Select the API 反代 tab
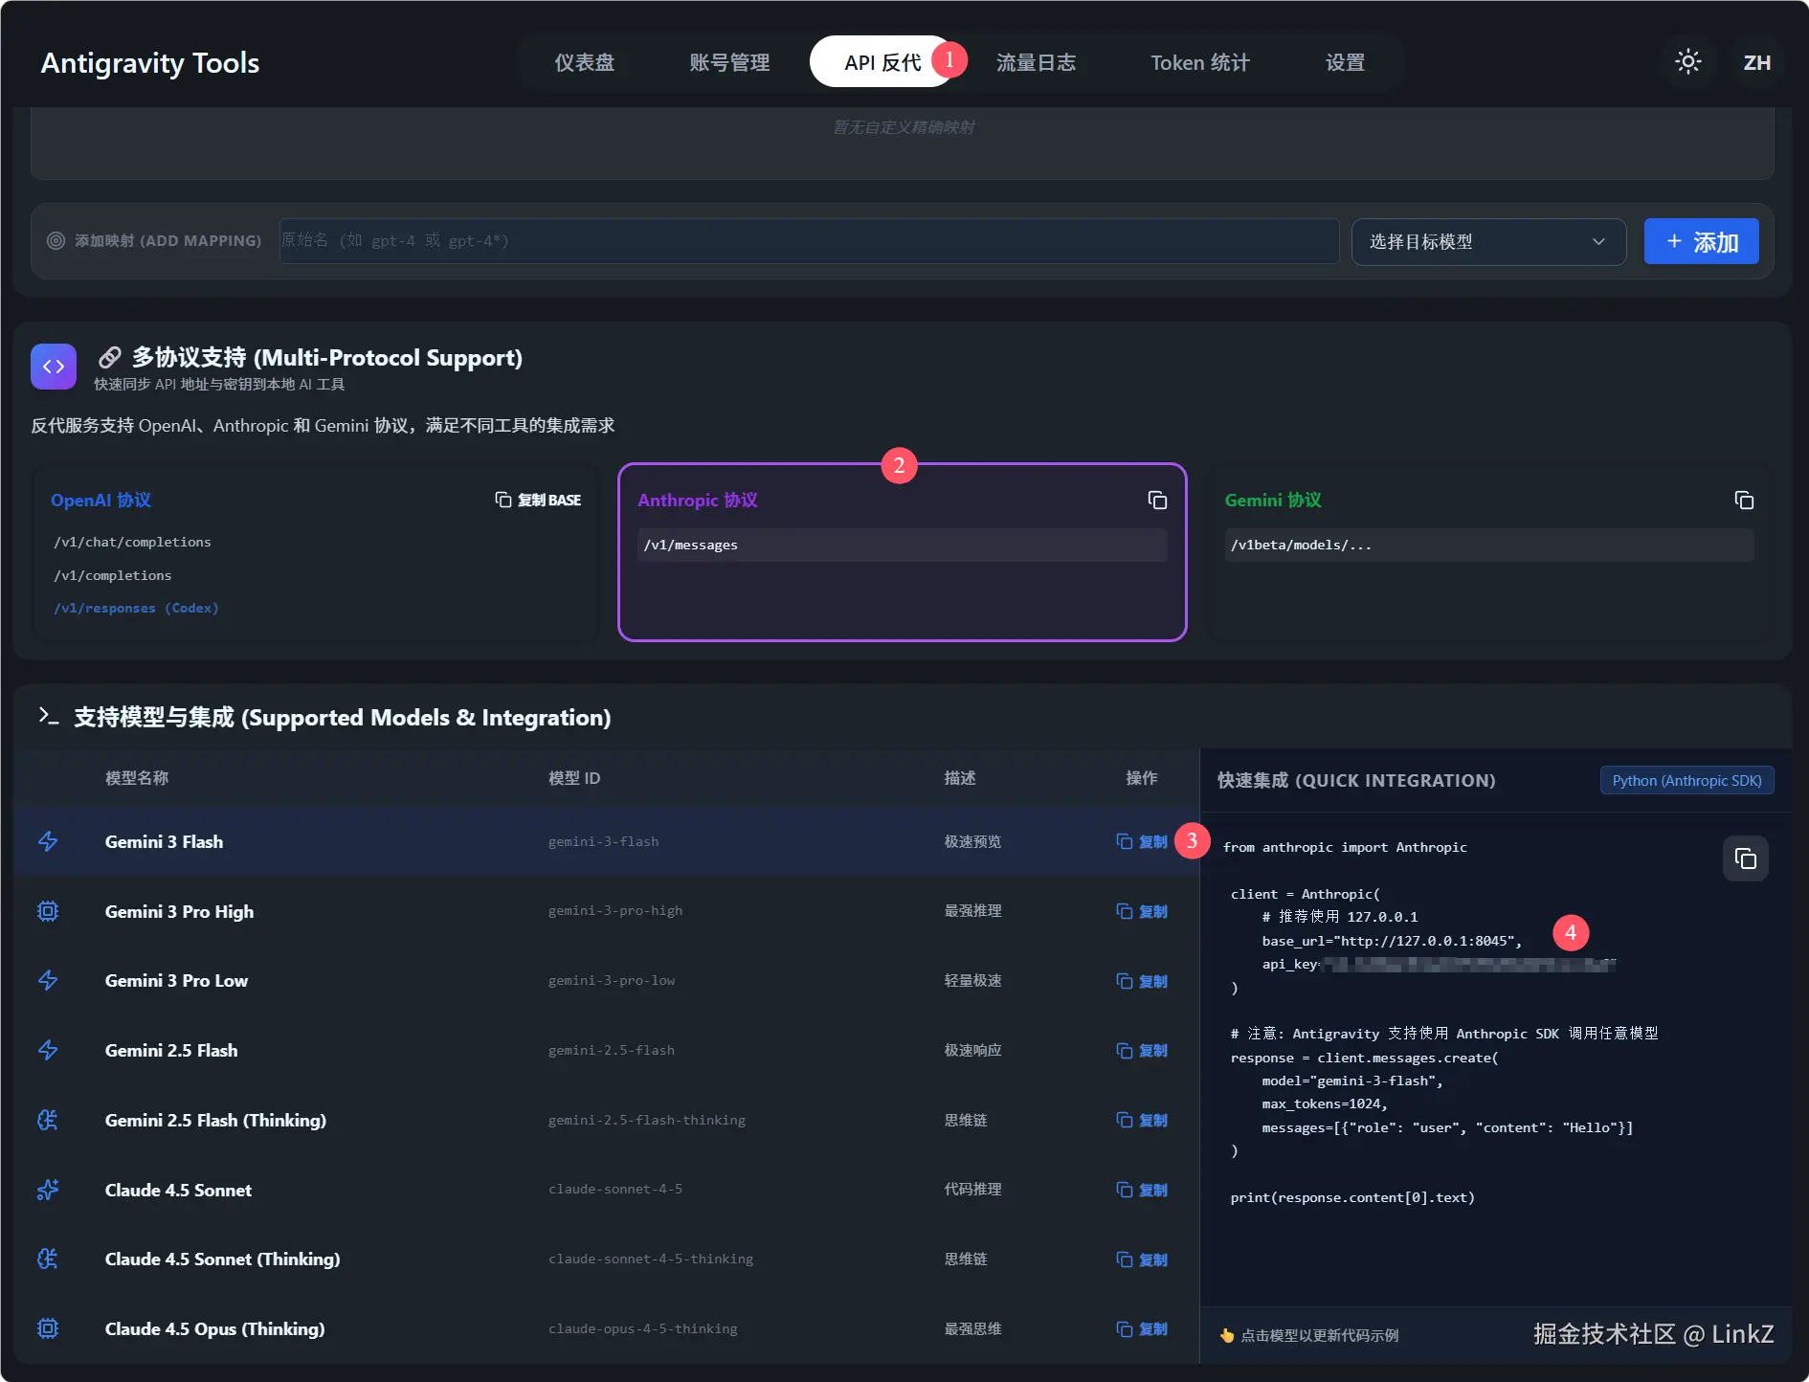Image resolution: width=1809 pixels, height=1382 pixels. click(882, 62)
